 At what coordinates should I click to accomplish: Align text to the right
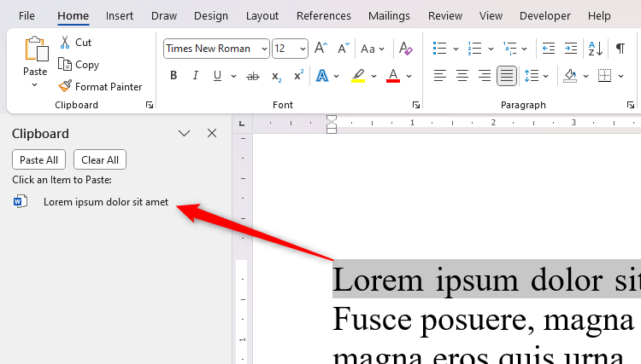[x=485, y=76]
